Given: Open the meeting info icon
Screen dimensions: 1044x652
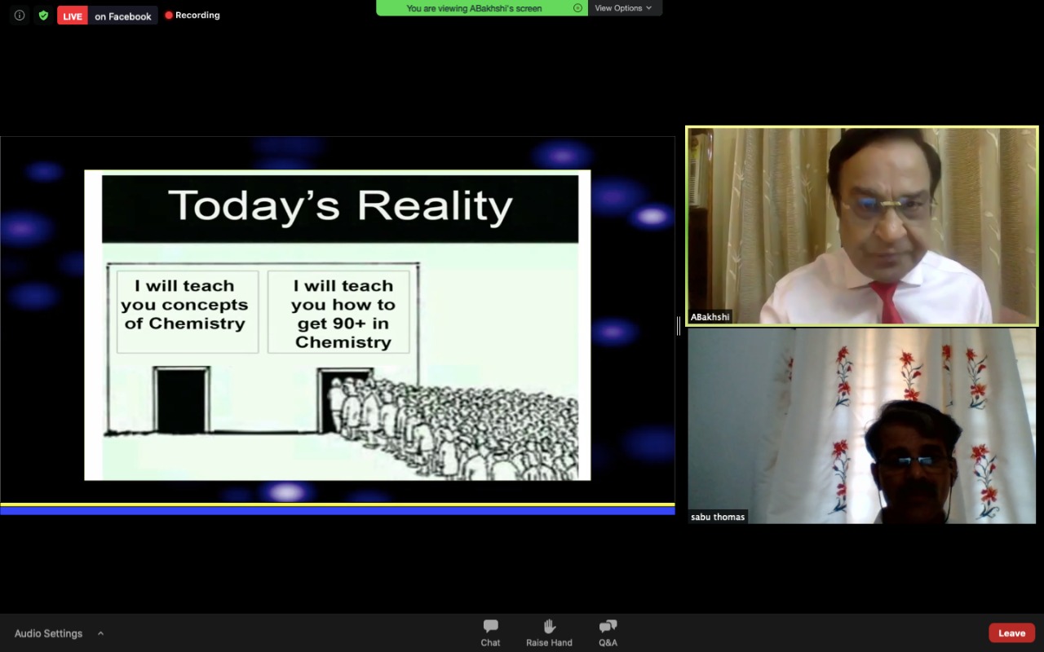Looking at the screenshot, I should coord(20,15).
